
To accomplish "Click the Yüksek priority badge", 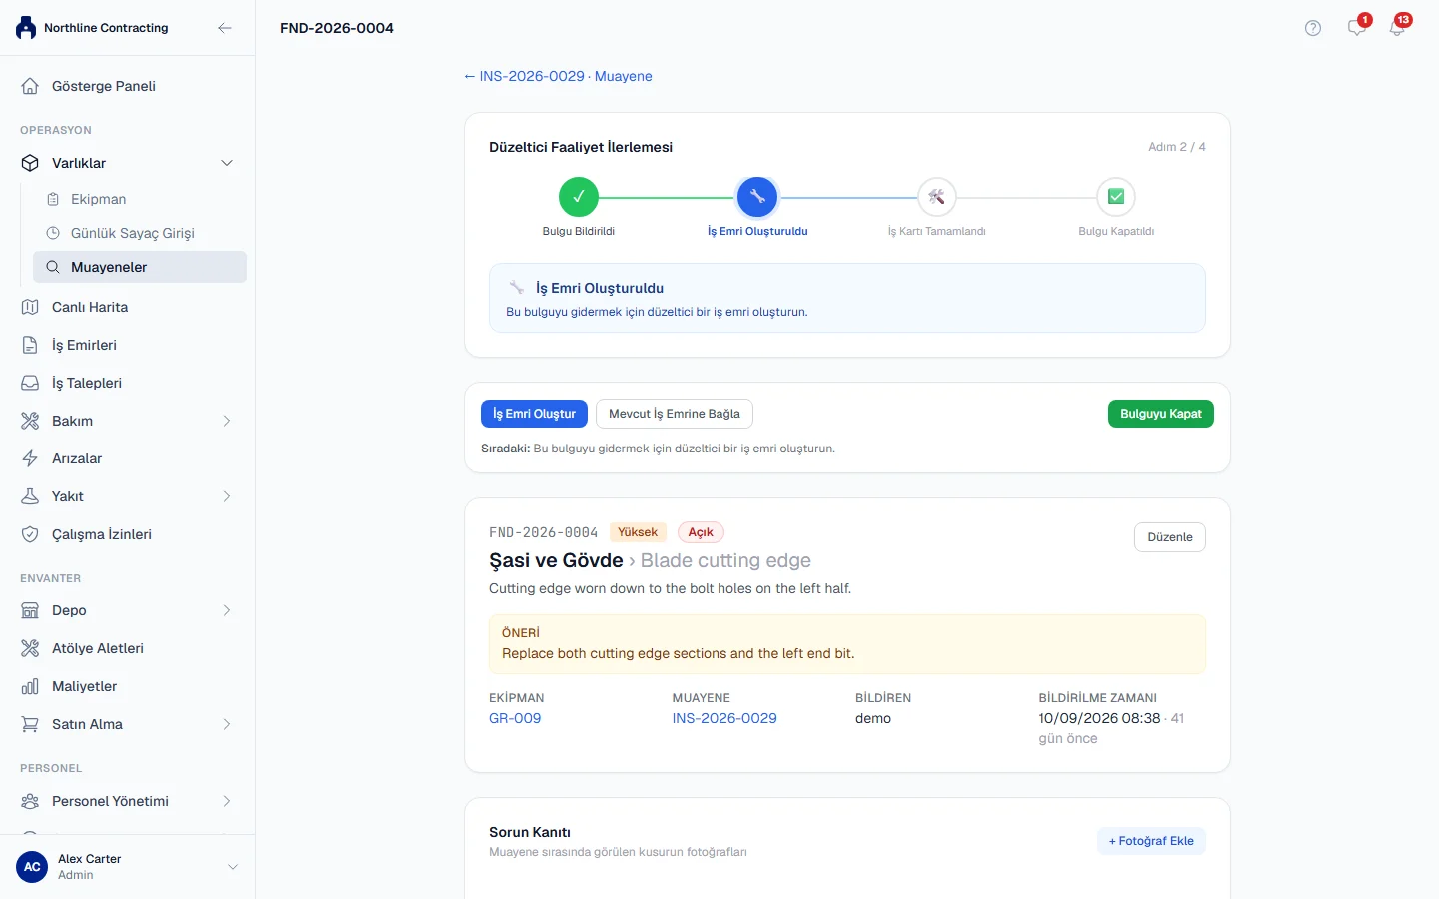I will pos(638,532).
